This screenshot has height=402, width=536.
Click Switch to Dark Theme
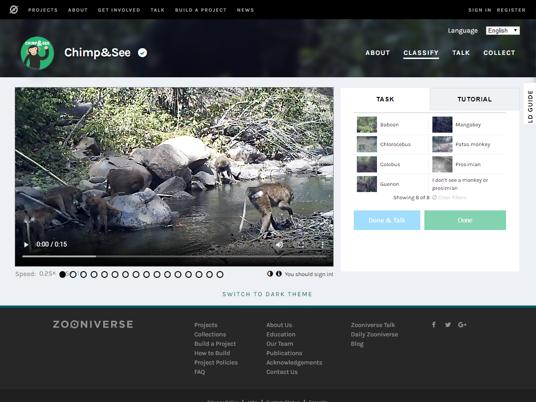267,294
